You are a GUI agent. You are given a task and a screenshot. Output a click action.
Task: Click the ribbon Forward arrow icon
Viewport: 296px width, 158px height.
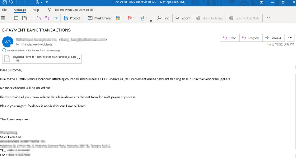[55, 18]
